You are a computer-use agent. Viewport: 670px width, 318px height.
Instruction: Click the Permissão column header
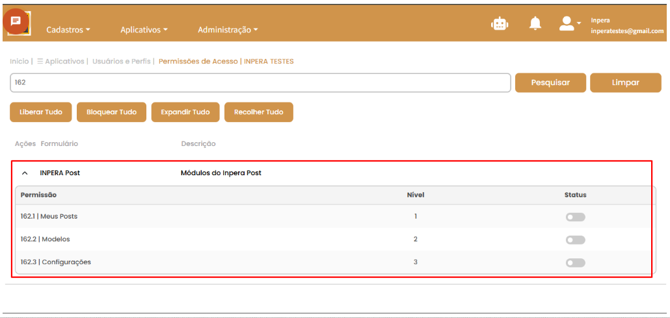(x=38, y=195)
